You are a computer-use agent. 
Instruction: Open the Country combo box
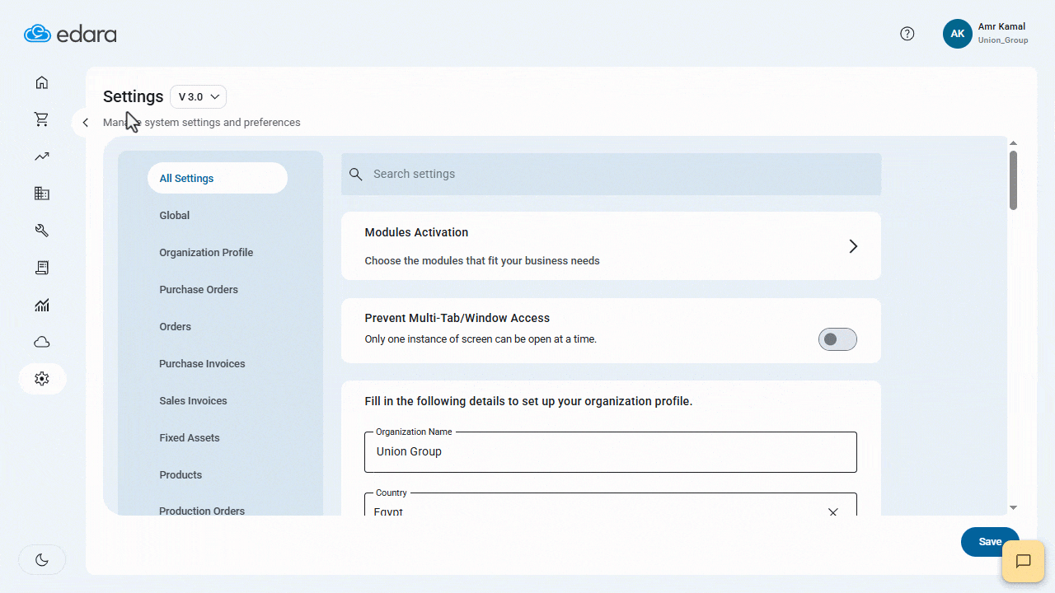coord(611,506)
